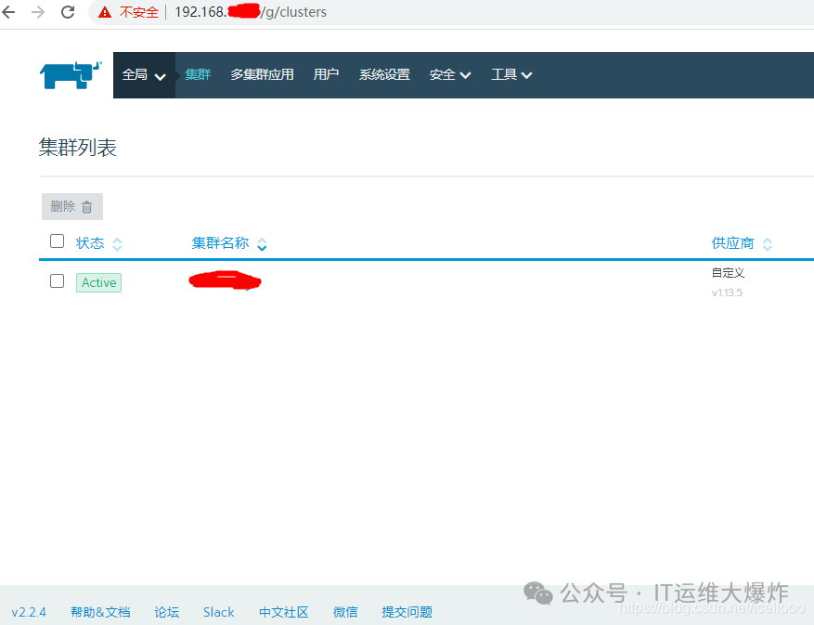Open the 多集群应用 nav tab
This screenshot has height=625, width=814.
(262, 75)
